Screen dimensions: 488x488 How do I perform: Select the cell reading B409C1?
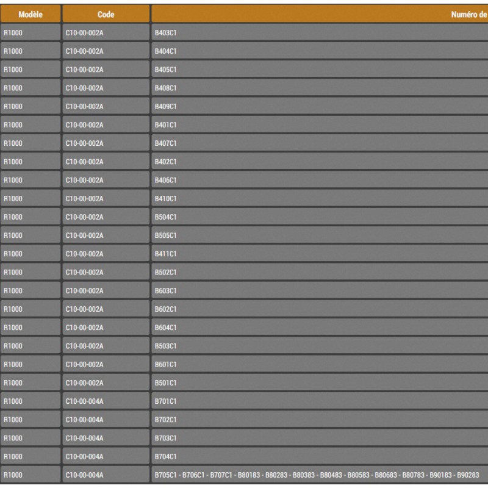[320, 106]
